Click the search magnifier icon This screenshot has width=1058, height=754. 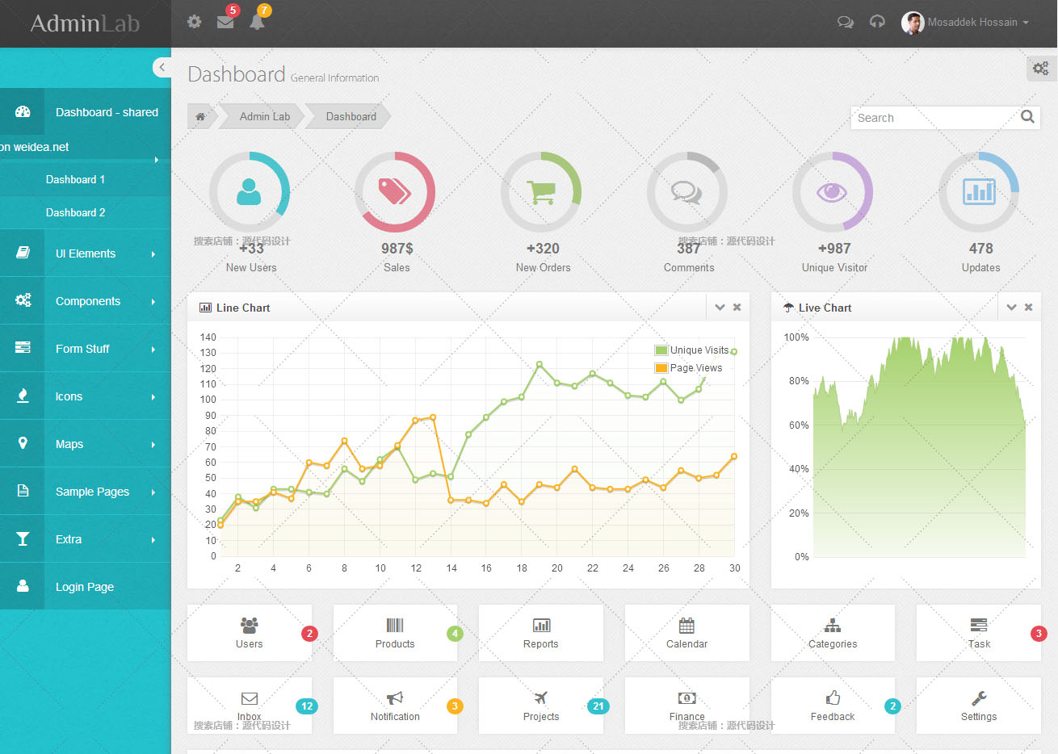coord(1027,117)
